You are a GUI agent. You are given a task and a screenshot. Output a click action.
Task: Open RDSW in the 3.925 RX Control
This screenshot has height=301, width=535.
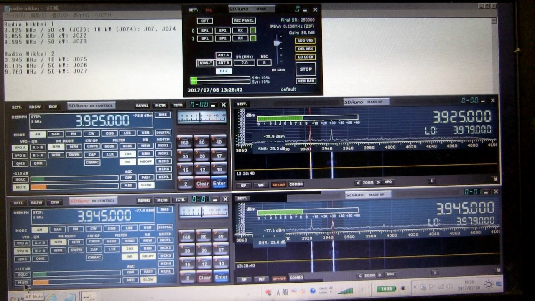(35, 107)
